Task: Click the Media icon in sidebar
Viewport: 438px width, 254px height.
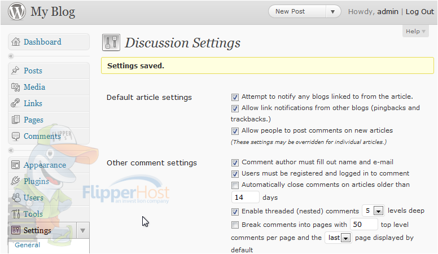Action: [15, 87]
